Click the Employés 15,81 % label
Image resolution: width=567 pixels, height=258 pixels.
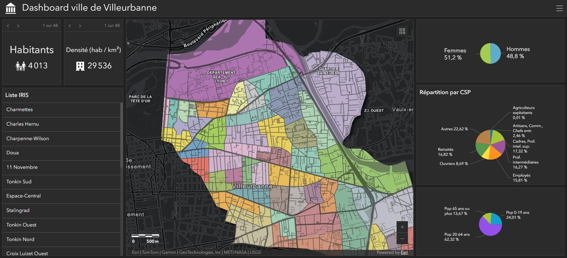tap(521, 178)
